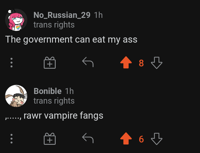Select trans rights flair under No_Russian_29
Image resolution: width=200 pixels, height=153 pixels.
54,25
